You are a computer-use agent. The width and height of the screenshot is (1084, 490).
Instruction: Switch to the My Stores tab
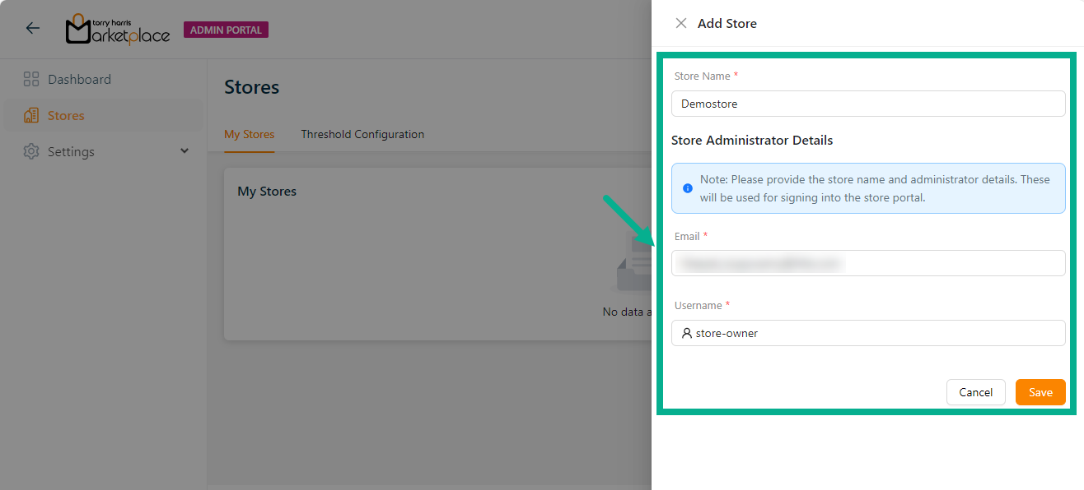[249, 135]
